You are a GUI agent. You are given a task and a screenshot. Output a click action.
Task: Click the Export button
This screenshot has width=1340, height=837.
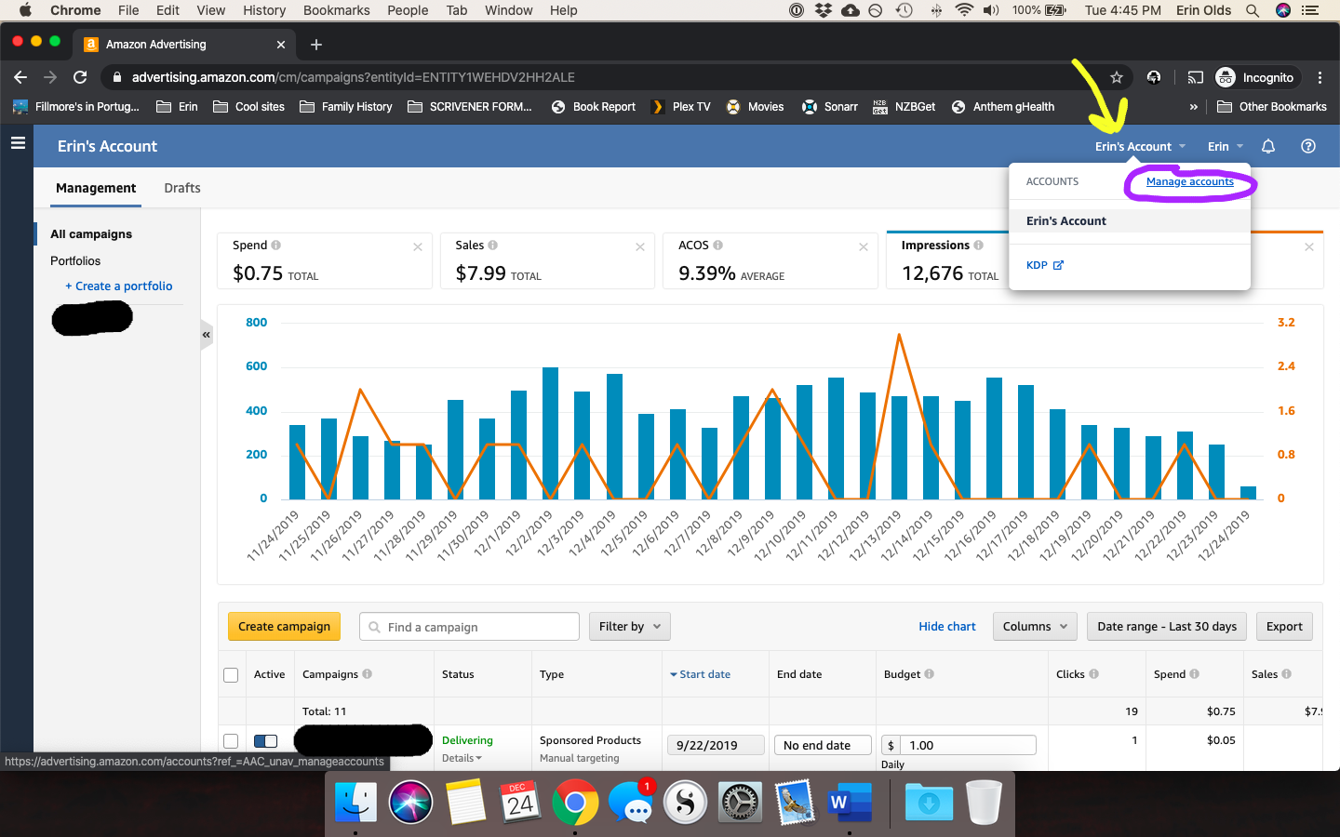(1284, 626)
